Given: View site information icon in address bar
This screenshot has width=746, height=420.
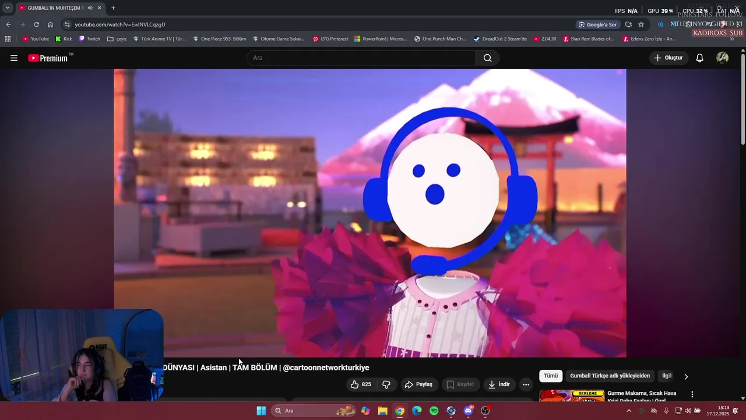Looking at the screenshot, I should coord(67,24).
